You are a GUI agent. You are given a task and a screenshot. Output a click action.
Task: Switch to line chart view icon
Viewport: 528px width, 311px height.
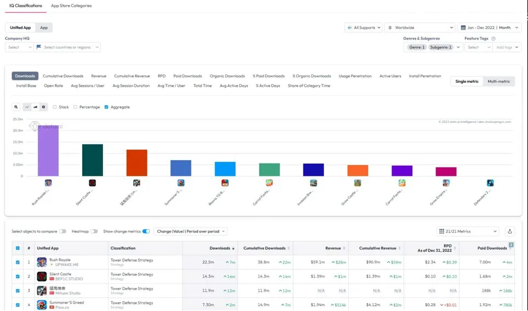pyautogui.click(x=27, y=107)
